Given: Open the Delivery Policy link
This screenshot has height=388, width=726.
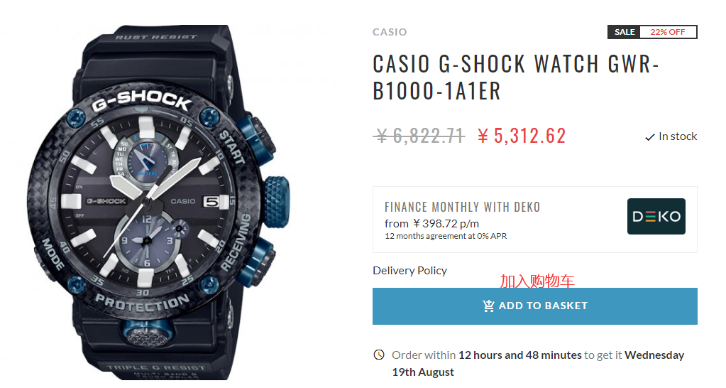Looking at the screenshot, I should click(x=409, y=270).
